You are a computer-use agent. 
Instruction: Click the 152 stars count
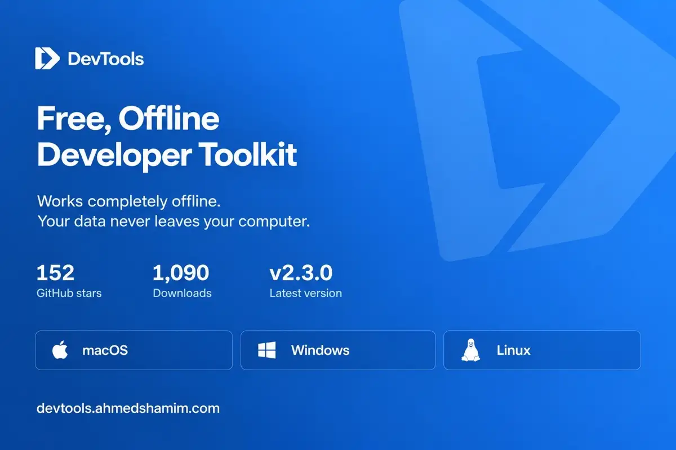[x=55, y=273]
